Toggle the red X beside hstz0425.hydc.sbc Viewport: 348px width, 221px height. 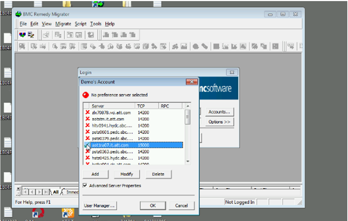[88, 158]
